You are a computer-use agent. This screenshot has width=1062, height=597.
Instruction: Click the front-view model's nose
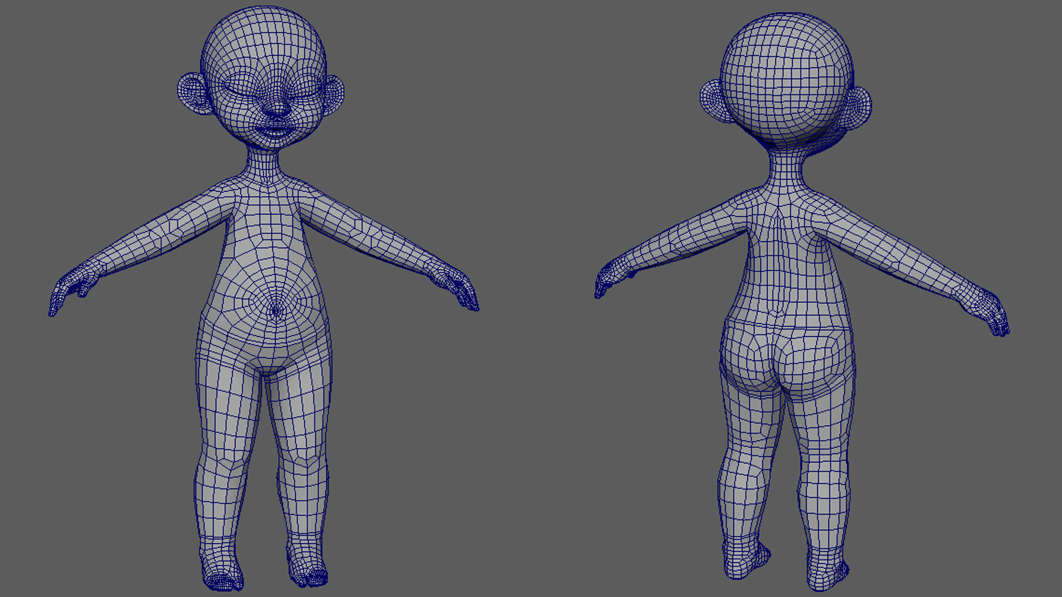point(276,109)
